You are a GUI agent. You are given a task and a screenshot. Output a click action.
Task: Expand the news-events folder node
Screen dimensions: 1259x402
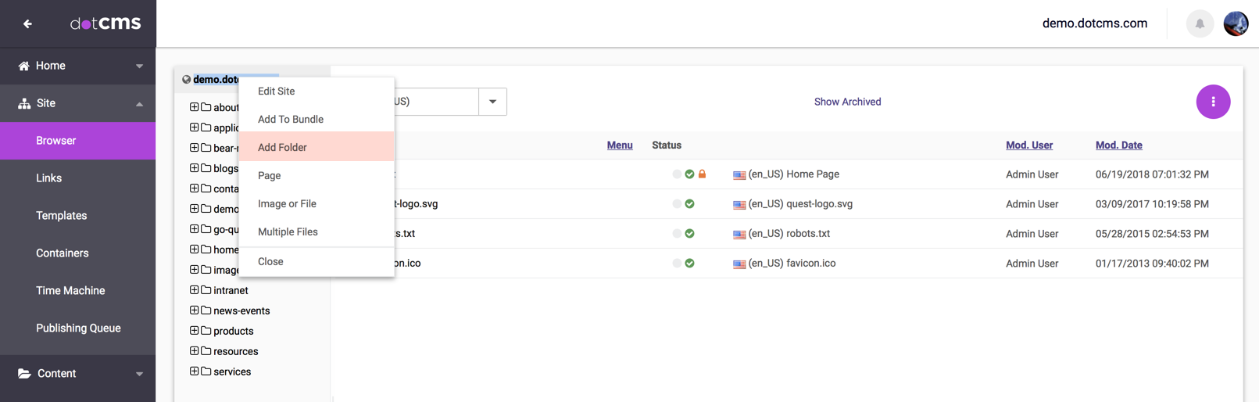(x=194, y=310)
